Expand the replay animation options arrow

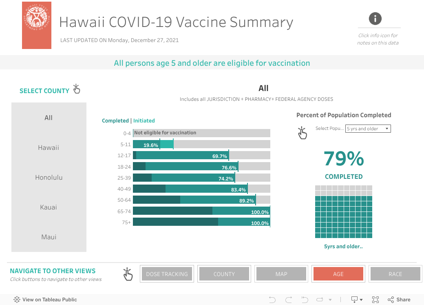tap(330, 300)
